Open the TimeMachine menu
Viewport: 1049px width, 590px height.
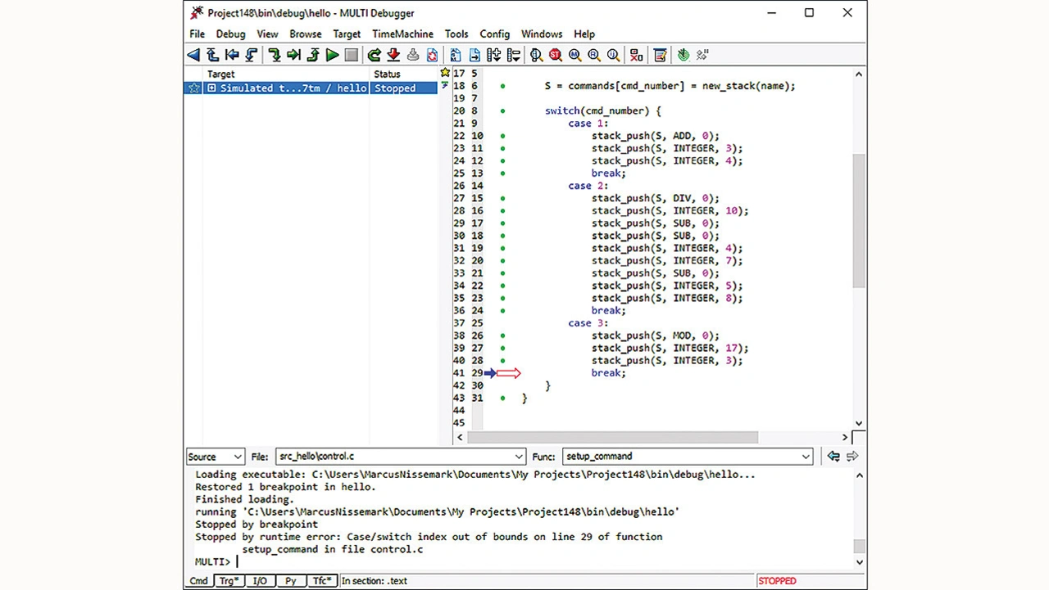coord(402,34)
